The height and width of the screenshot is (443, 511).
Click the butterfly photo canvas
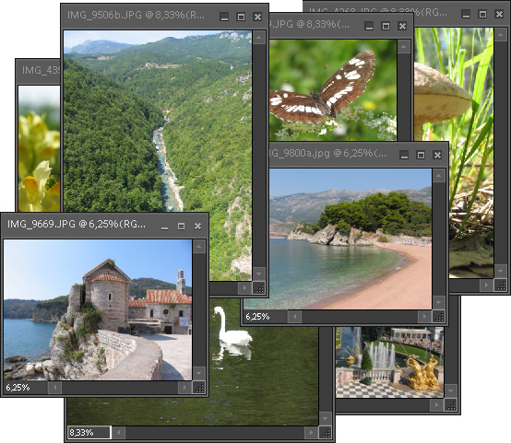point(333,90)
